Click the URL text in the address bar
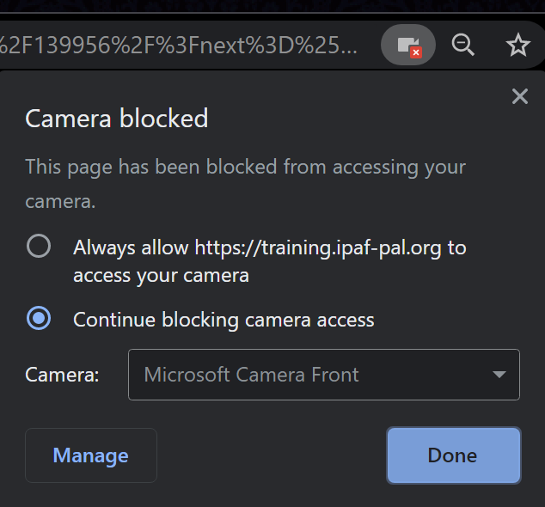This screenshot has width=545, height=507. click(179, 45)
